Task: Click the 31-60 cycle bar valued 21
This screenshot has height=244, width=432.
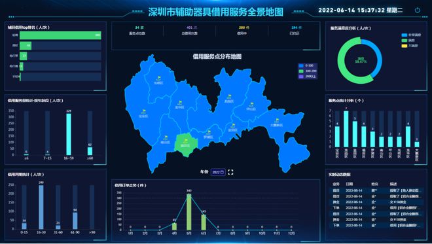Action: (58, 227)
